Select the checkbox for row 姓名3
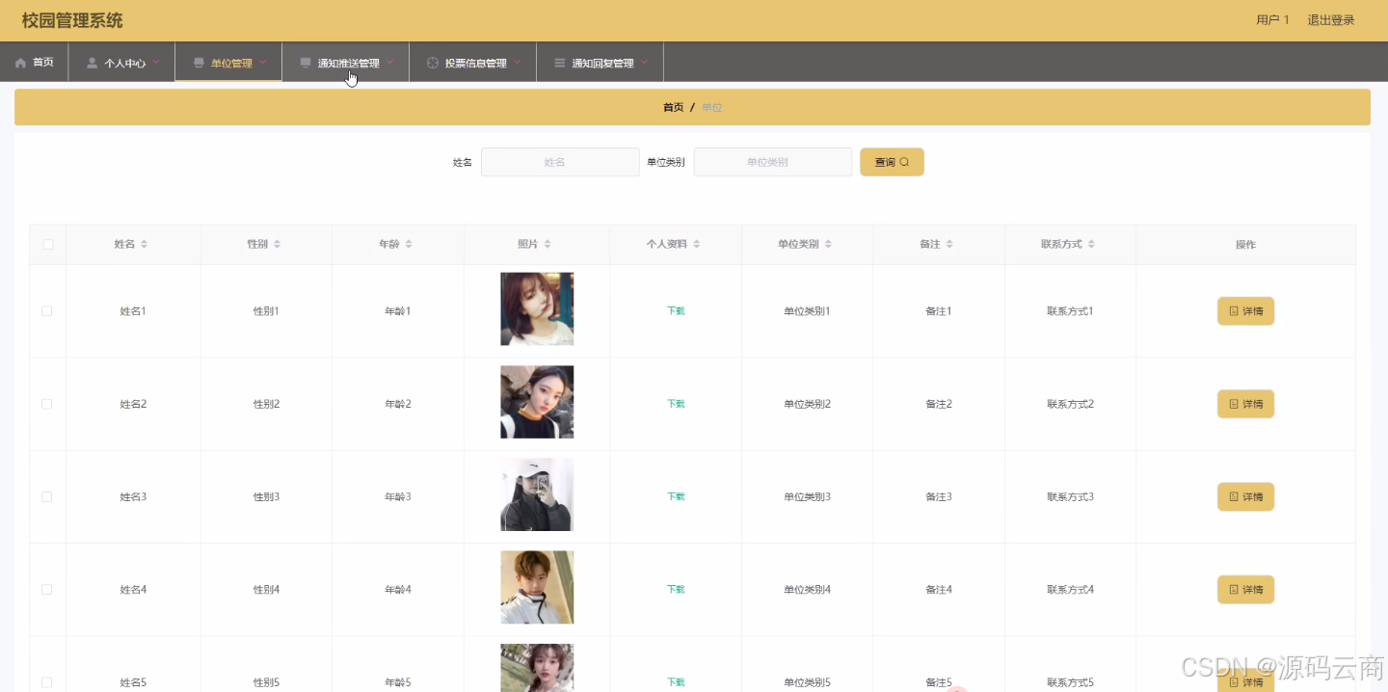This screenshot has width=1388, height=692. coord(47,497)
